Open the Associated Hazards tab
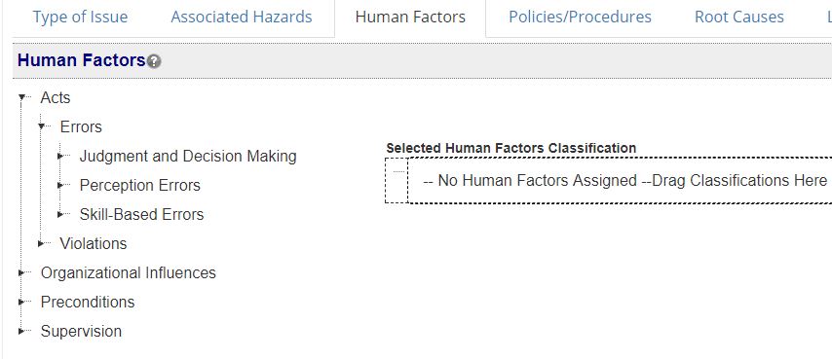Viewport: 832px width, 359px height. (x=242, y=17)
